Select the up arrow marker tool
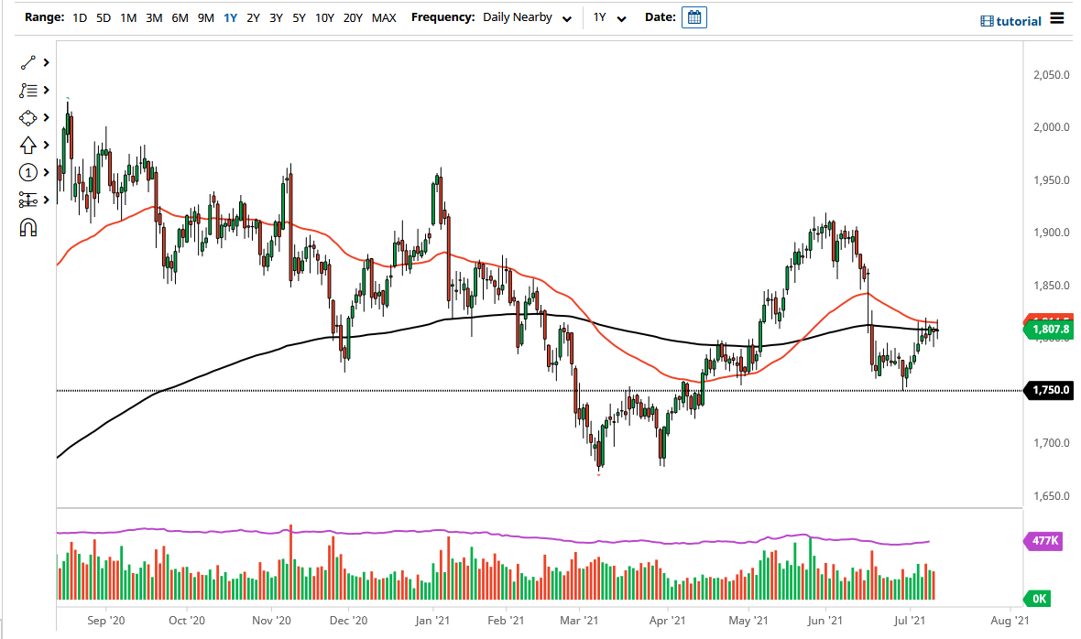The height and width of the screenshot is (639, 1081). coord(27,146)
